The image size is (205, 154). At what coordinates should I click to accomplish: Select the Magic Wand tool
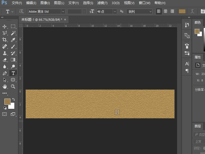point(13,33)
